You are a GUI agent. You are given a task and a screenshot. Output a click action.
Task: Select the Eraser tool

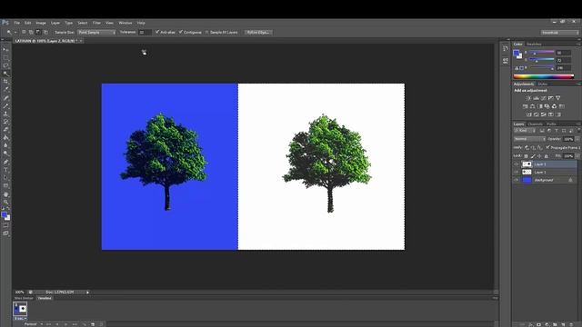[x=5, y=129]
